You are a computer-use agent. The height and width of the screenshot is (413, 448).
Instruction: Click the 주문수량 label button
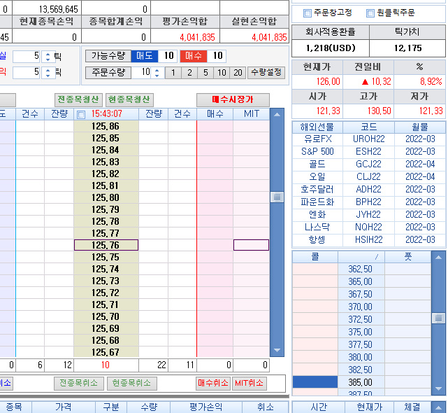(x=108, y=72)
